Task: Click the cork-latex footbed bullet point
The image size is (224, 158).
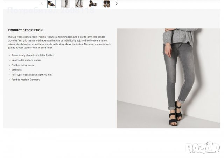Action: 33,55
